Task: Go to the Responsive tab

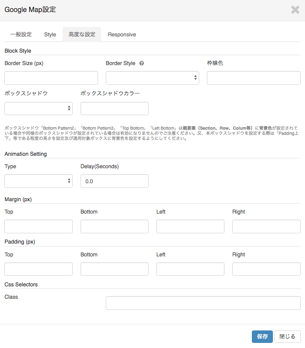Action: pyautogui.click(x=122, y=34)
